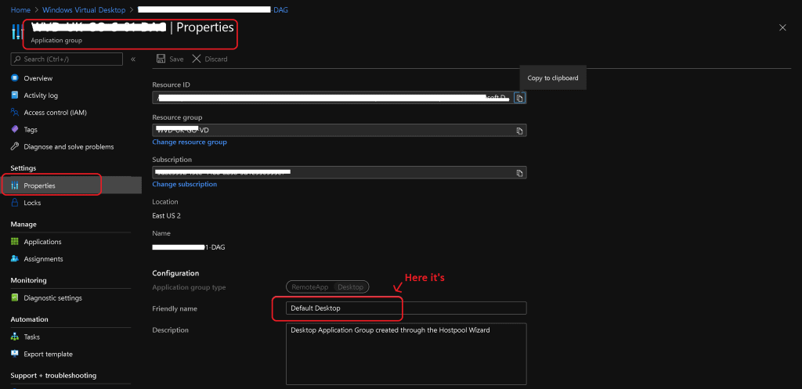802x389 pixels.
Task: Go to Windows Virtual Desktop breadcrumb
Action: [x=84, y=9]
